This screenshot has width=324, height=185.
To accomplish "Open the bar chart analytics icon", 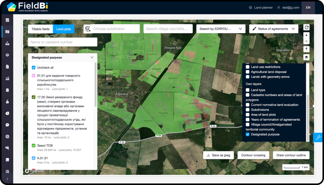I will pyautogui.click(x=8, y=78).
